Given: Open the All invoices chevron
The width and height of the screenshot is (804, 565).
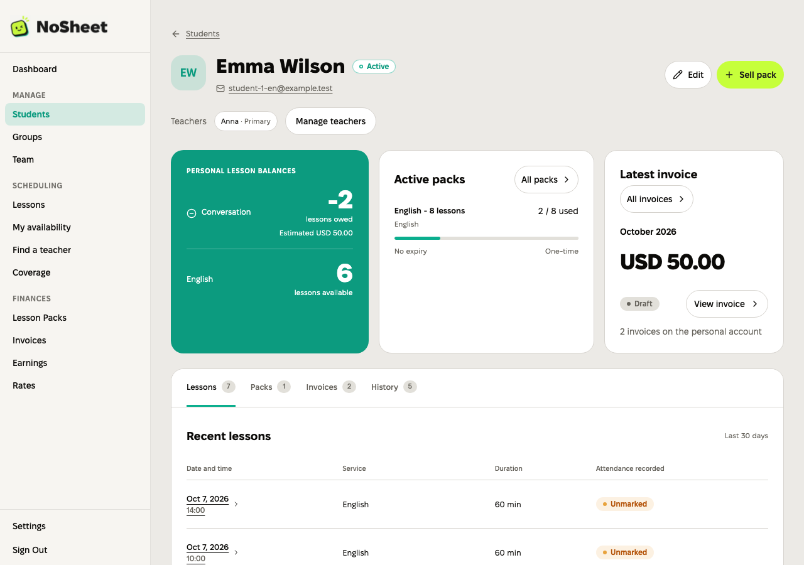Looking at the screenshot, I should 682,199.
